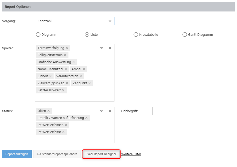Open the Weitere Filter link
Screen dimensions: 237x167
pyautogui.click(x=131, y=154)
